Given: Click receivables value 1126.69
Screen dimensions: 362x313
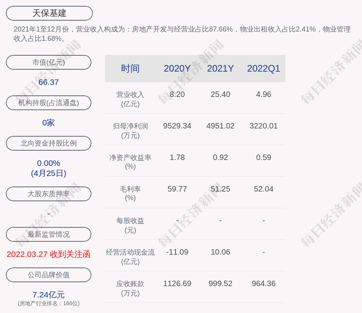Looking at the screenshot, I should click(177, 283).
